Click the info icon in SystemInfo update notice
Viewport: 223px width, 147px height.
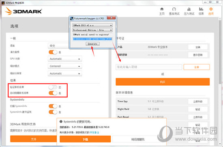click(61, 121)
